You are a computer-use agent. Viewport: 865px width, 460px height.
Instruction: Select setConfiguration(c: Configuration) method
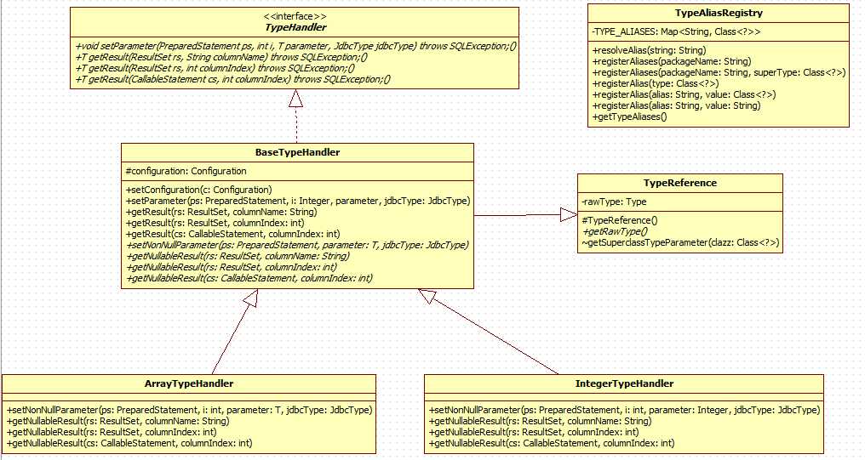198,190
